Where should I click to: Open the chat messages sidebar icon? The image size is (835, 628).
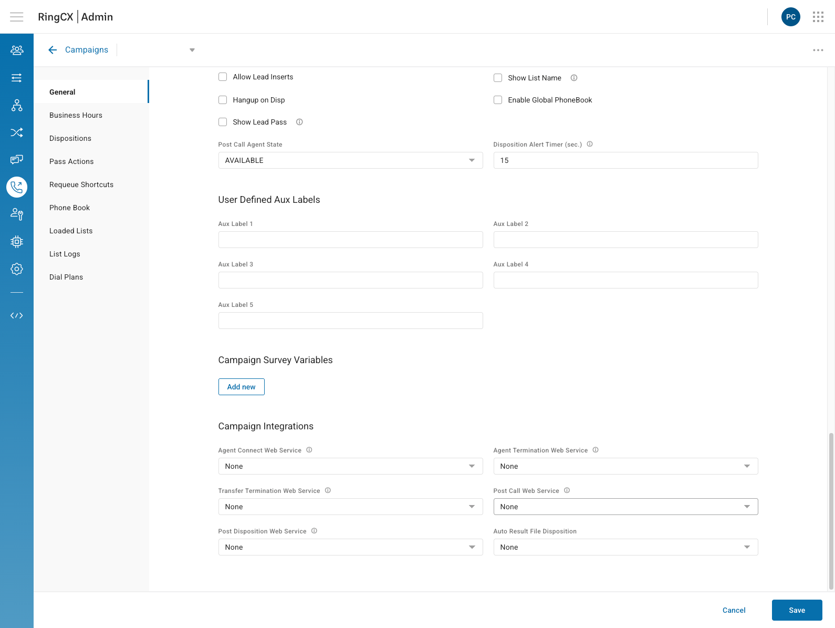17,159
